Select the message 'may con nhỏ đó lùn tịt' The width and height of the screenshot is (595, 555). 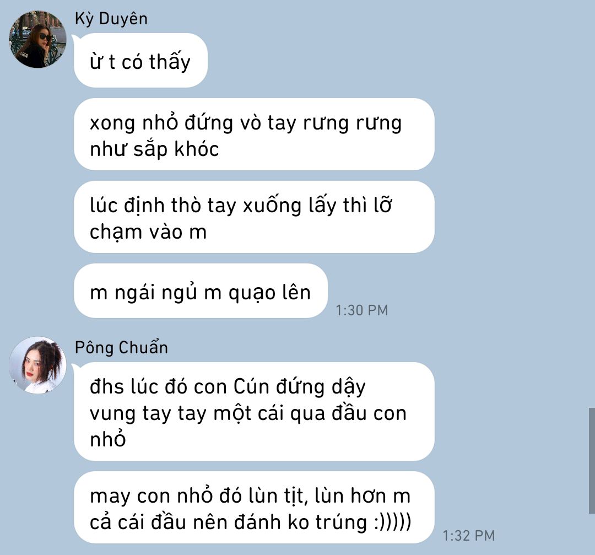254,508
